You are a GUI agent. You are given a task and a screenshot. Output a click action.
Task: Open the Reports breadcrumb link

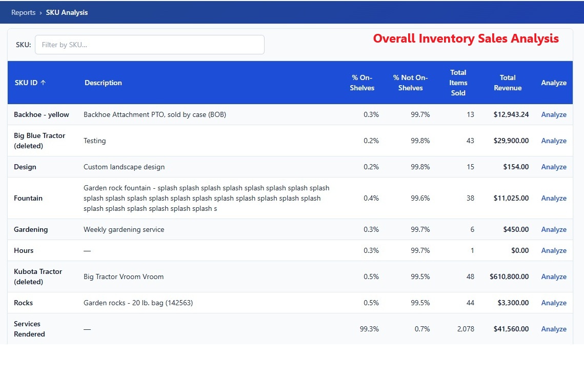tap(23, 12)
